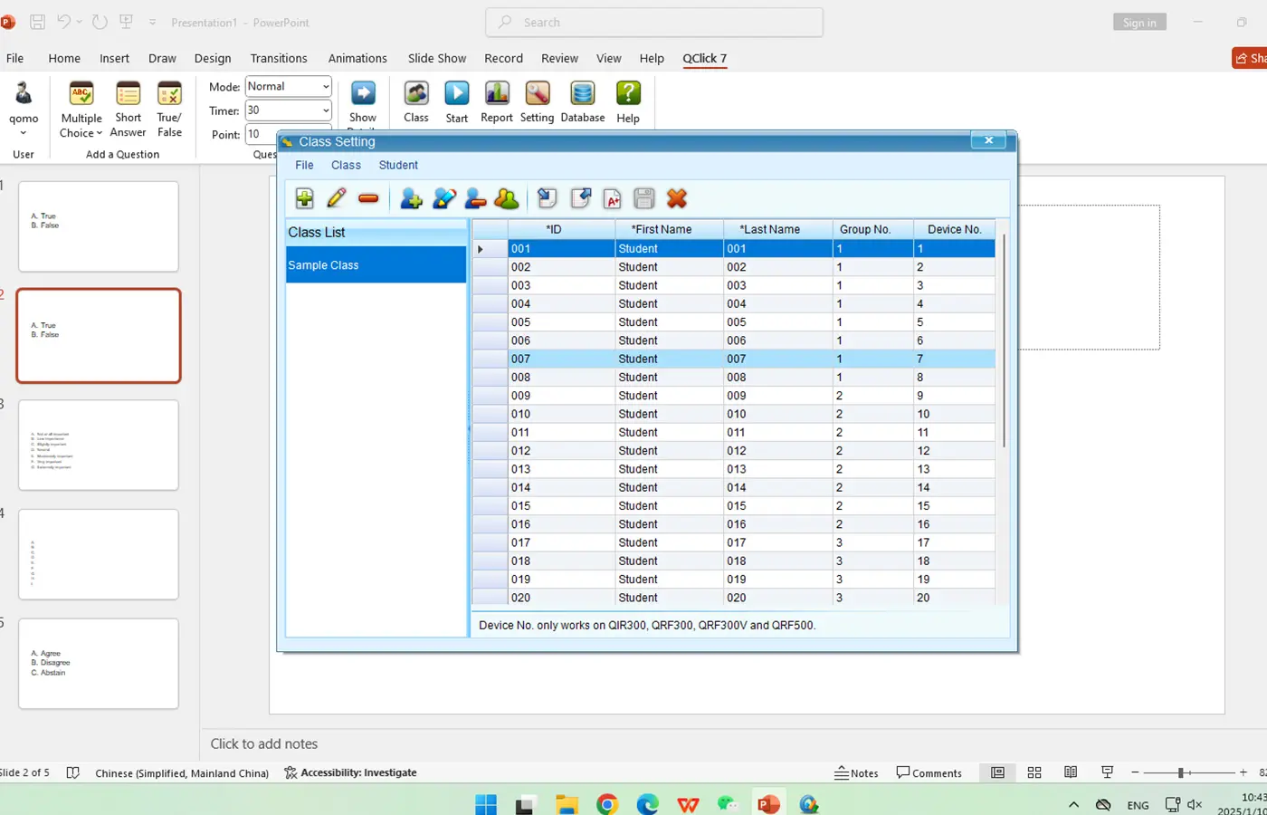
Task: Select slide 5 thumbnail with Agree Disagree
Action: pyautogui.click(x=99, y=663)
